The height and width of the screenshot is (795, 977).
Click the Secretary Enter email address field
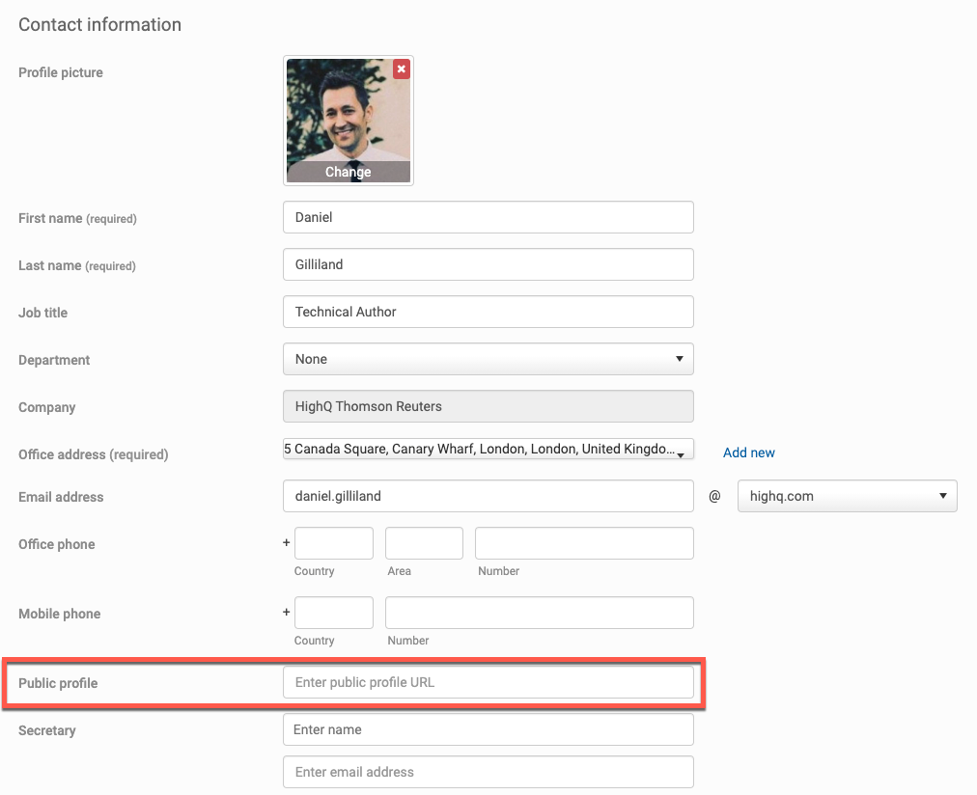tap(488, 772)
